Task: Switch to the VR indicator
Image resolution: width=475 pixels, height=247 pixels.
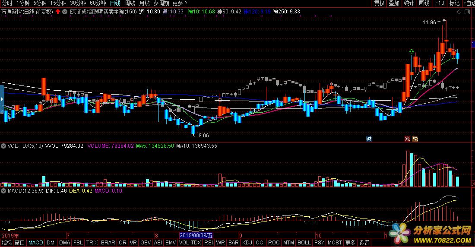Action: (133, 243)
